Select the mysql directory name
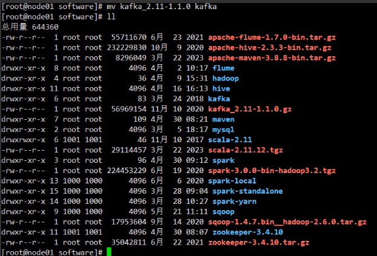The height and width of the screenshot is (256, 377). pyautogui.click(x=224, y=130)
